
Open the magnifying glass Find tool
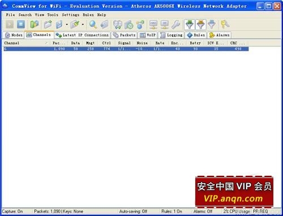[93, 24]
